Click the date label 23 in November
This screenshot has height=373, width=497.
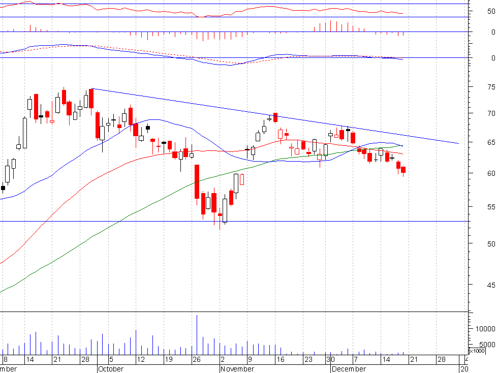click(x=308, y=359)
